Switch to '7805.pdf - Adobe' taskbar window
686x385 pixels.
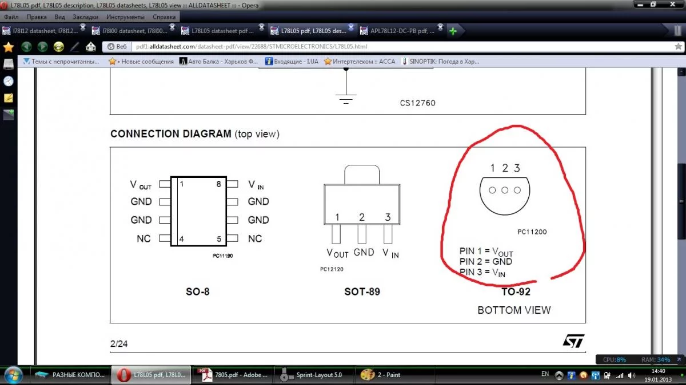(233, 375)
